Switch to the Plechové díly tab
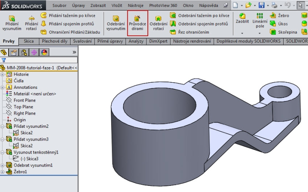The height and width of the screenshot is (192, 308). tap(55, 41)
